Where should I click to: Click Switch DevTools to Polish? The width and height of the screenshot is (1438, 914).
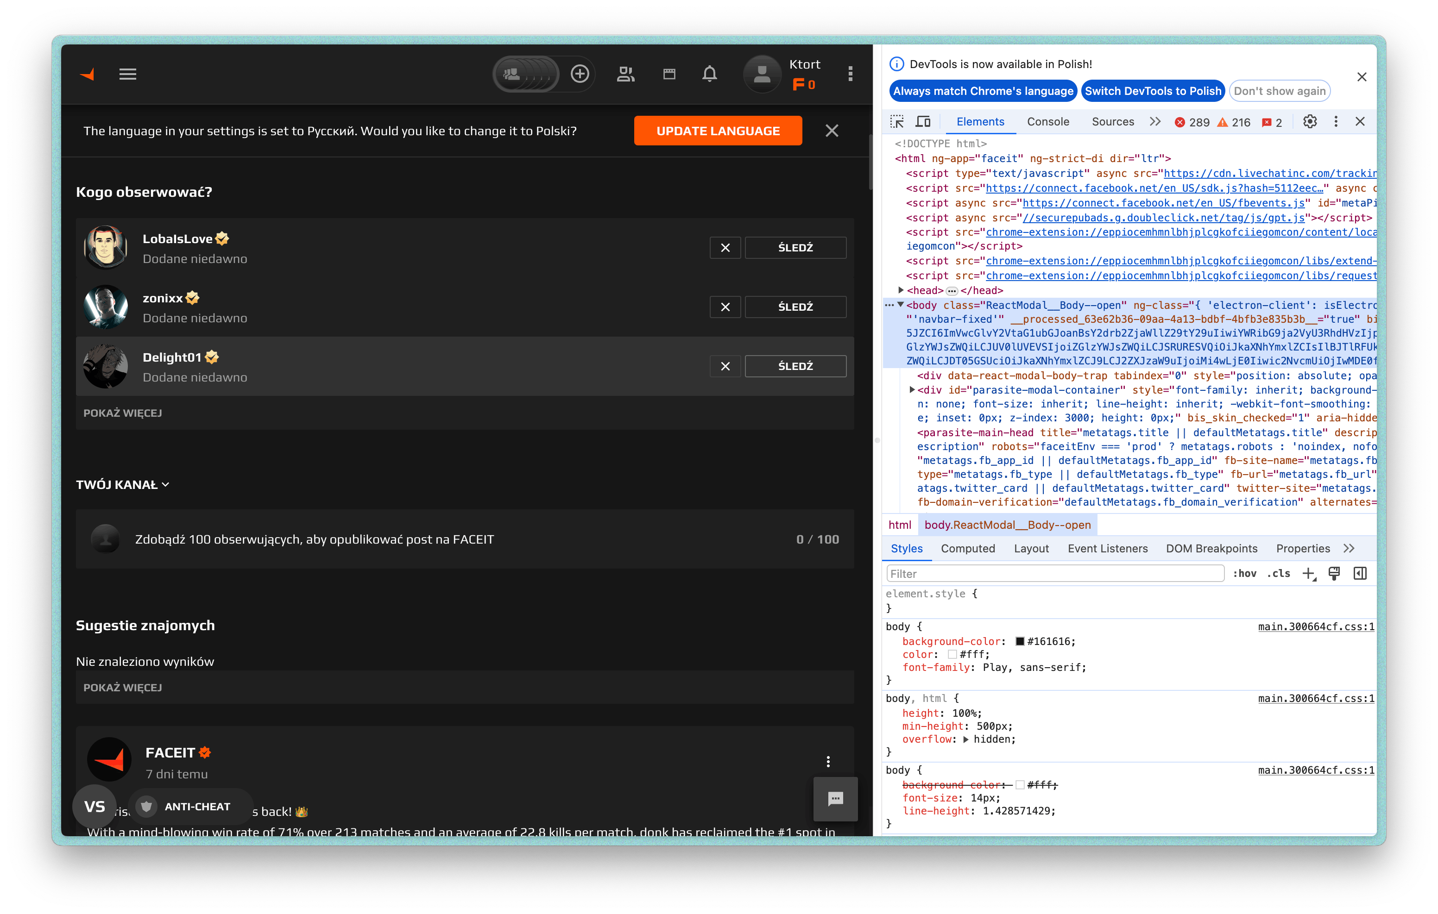click(1153, 91)
